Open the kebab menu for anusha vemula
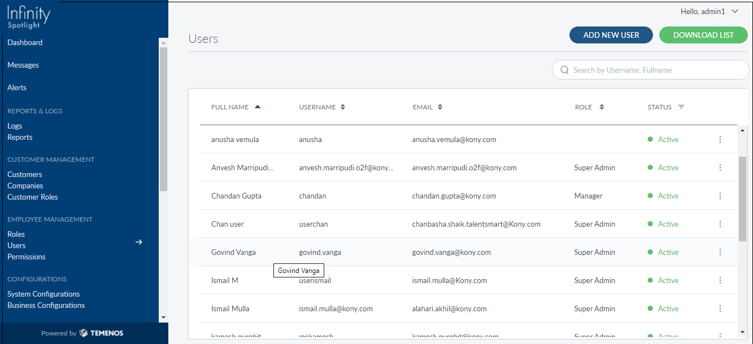The width and height of the screenshot is (753, 344). click(720, 139)
